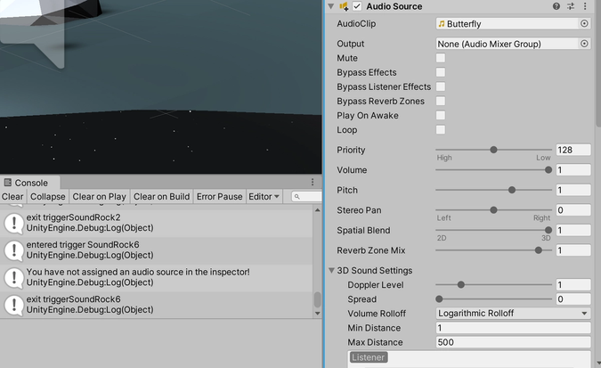Viewport: 601px width, 368px height.
Task: Click the Volume slider handle
Action: point(548,169)
